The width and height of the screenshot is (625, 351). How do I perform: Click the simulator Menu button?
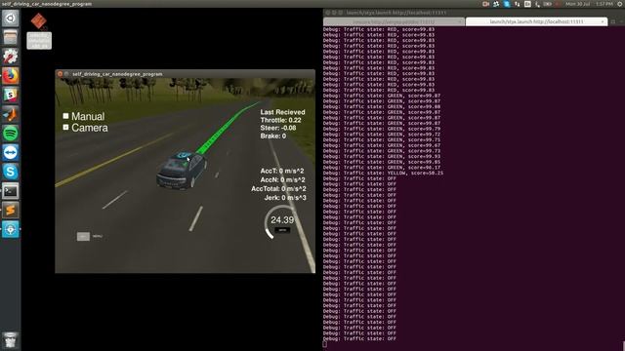83,236
